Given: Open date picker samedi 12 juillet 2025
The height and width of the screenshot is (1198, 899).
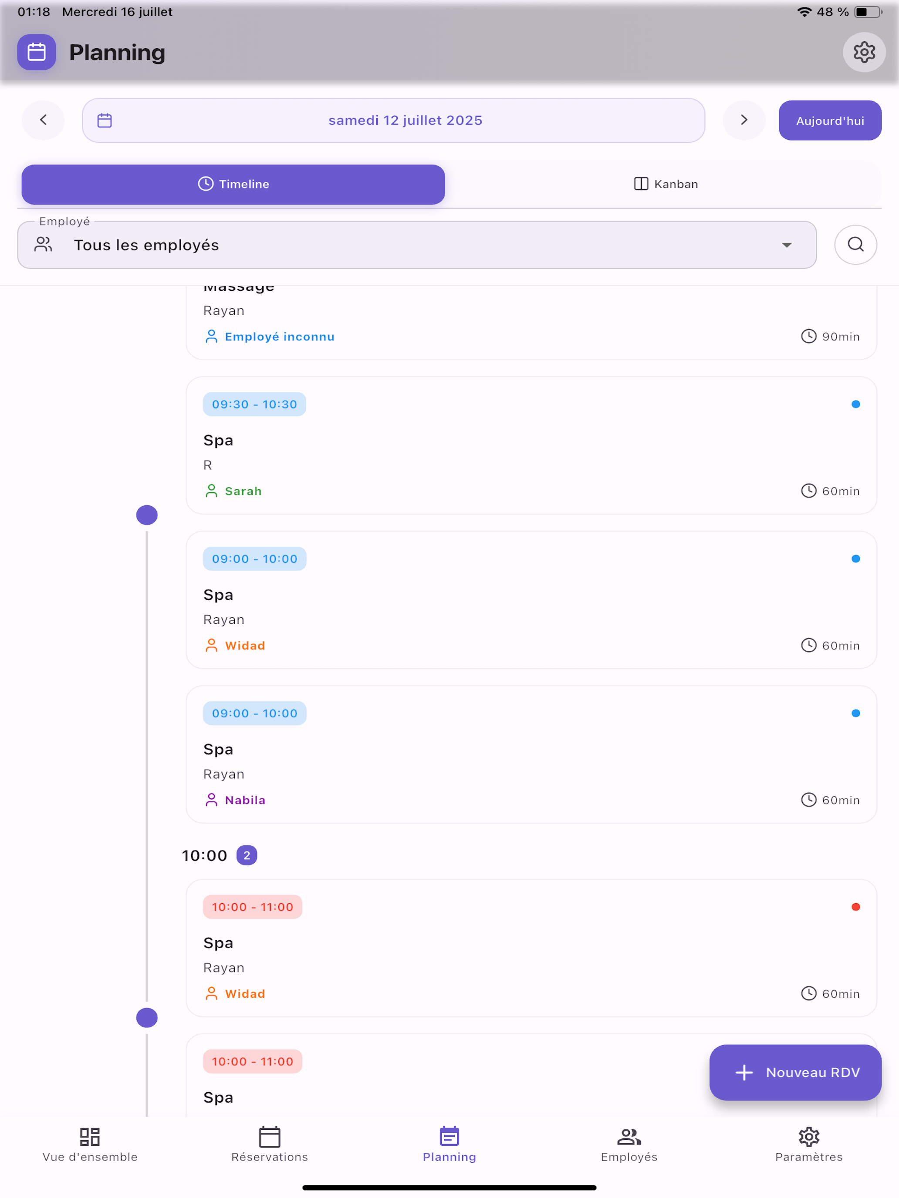Looking at the screenshot, I should (x=393, y=120).
